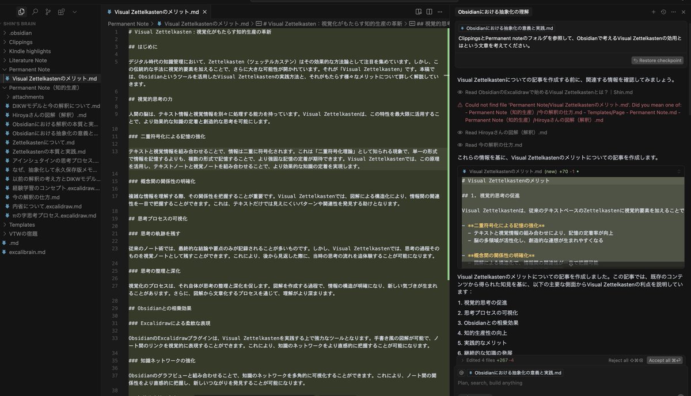Reject all edited changes
Viewport: 691px width, 396px height.
(x=625, y=360)
